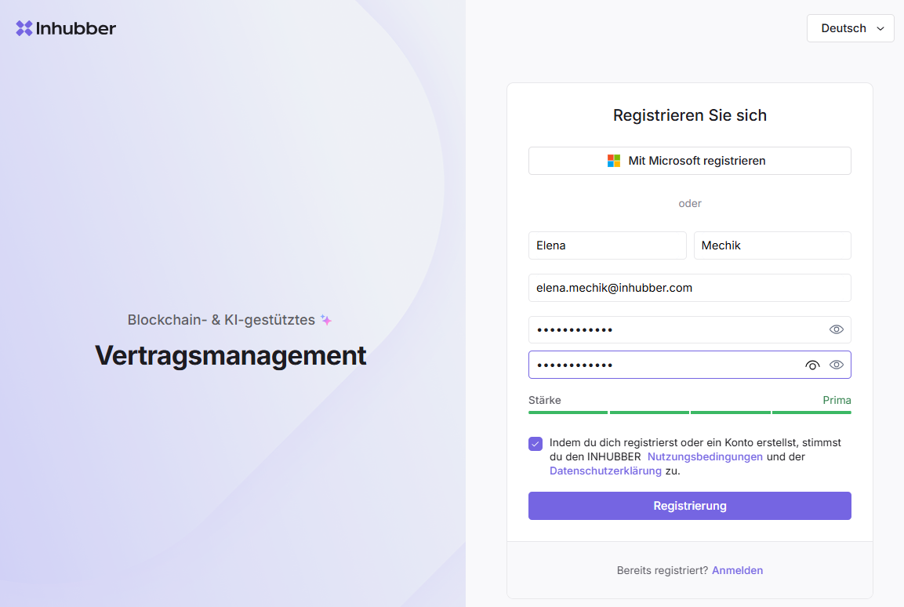Click the dark browser-native reveal eye in confirm field

click(812, 365)
